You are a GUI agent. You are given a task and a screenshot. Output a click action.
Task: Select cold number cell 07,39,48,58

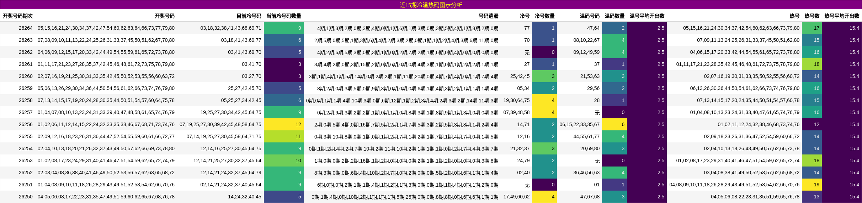[x=516, y=112]
